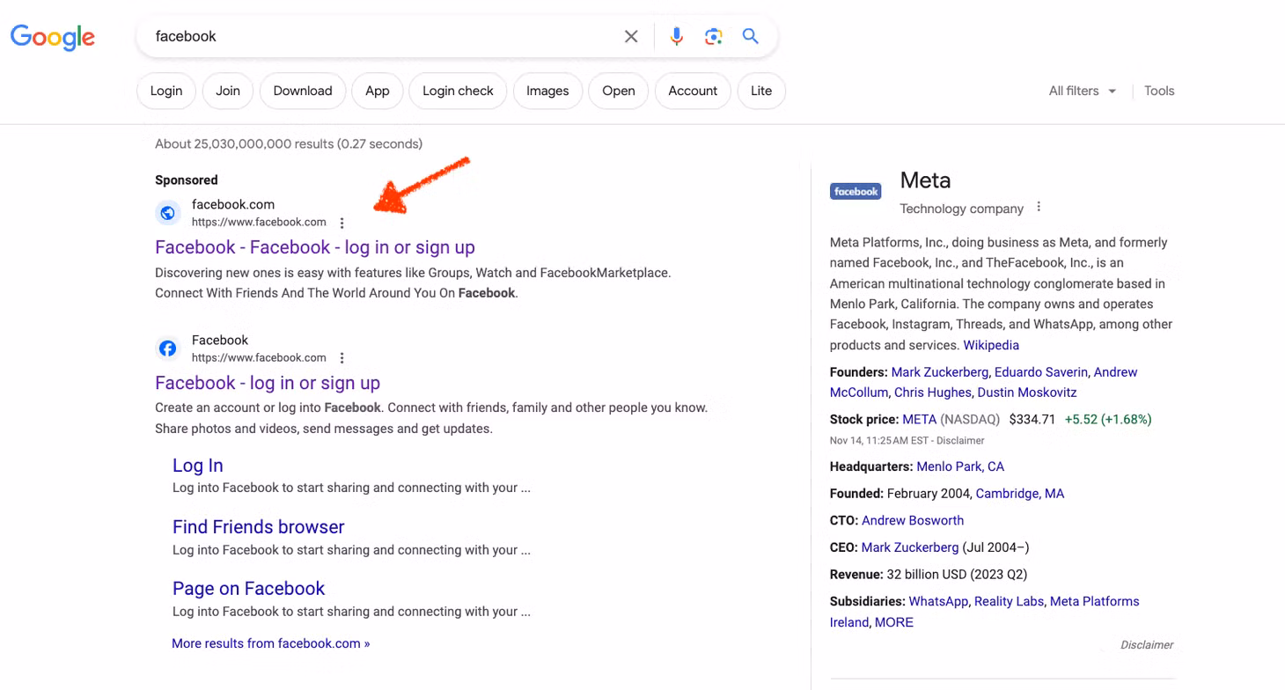Start voice search with microphone icon

pyautogui.click(x=676, y=36)
